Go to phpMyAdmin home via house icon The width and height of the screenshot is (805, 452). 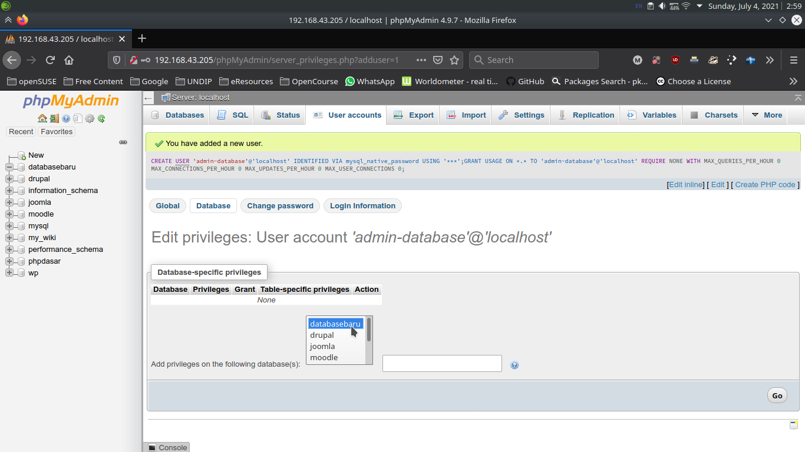42,118
